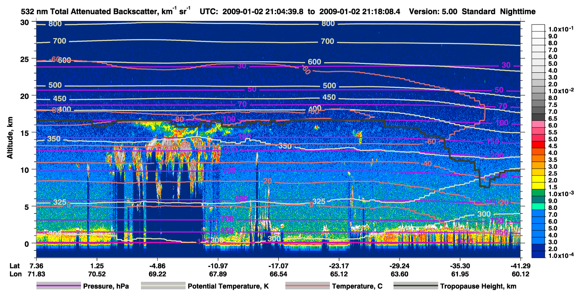Click the colorbar label 5.5
The image size is (578, 296).
(552, 132)
